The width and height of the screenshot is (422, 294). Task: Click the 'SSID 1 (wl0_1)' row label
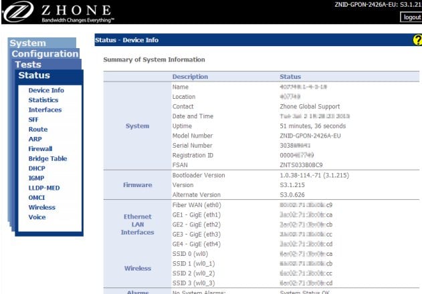[193, 264]
